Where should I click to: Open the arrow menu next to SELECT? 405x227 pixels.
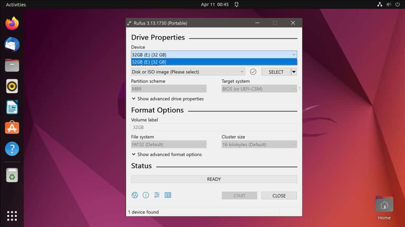pyautogui.click(x=293, y=72)
